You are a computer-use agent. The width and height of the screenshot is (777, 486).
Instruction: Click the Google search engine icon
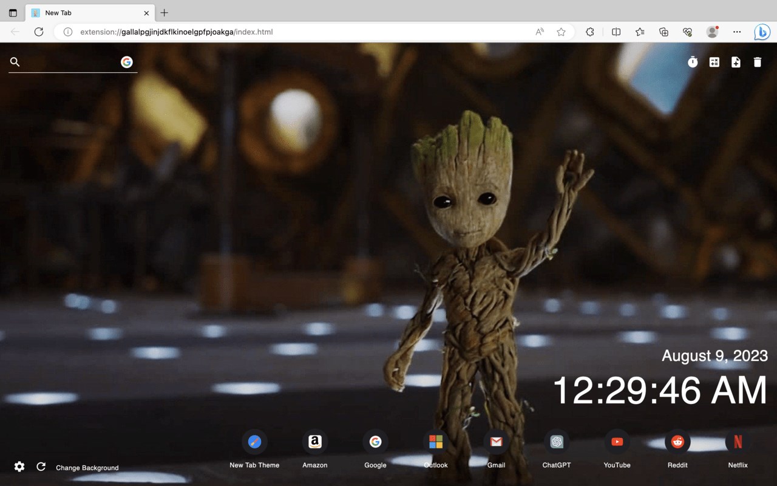click(x=126, y=62)
